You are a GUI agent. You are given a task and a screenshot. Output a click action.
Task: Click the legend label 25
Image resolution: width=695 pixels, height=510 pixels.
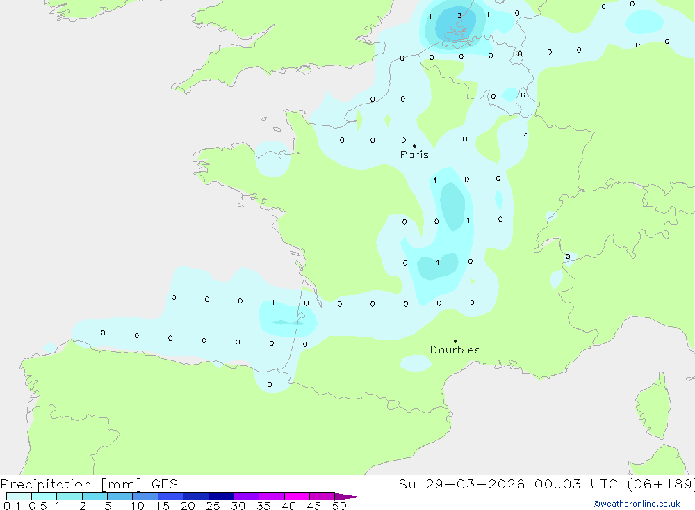pyautogui.click(x=213, y=506)
